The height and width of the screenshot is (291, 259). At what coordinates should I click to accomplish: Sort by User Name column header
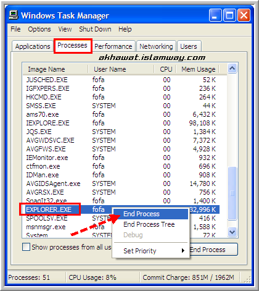[x=121, y=69]
